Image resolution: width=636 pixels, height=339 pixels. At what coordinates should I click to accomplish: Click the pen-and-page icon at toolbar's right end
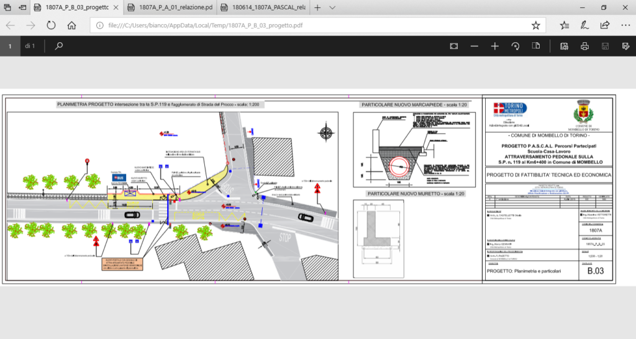coord(624,46)
